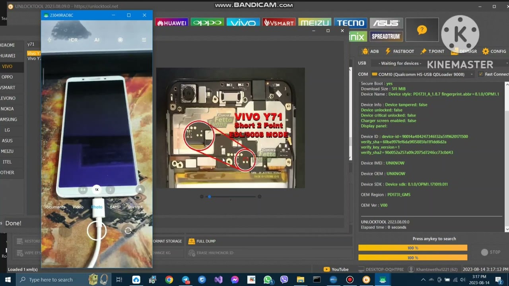Image resolution: width=509 pixels, height=286 pixels.
Task: Choose HUAWEI in the left brand list
Action: pos(8,56)
